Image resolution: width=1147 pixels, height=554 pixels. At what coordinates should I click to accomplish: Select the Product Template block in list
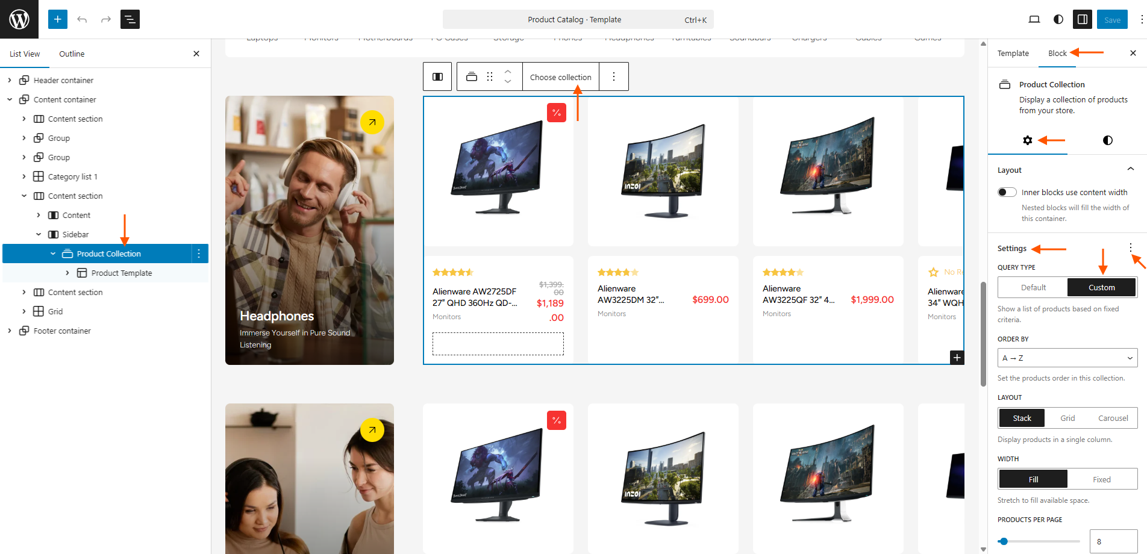(122, 273)
